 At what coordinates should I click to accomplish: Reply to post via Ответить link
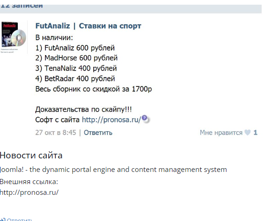tap(98, 133)
